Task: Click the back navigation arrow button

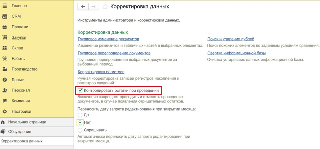Action: [83, 7]
